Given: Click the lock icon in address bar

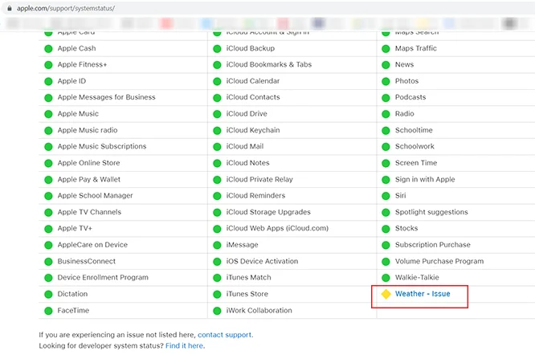Looking at the screenshot, I should (x=10, y=8).
